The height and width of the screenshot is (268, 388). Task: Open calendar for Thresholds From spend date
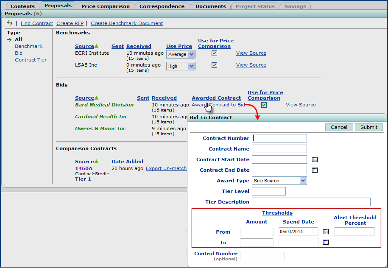point(326,232)
